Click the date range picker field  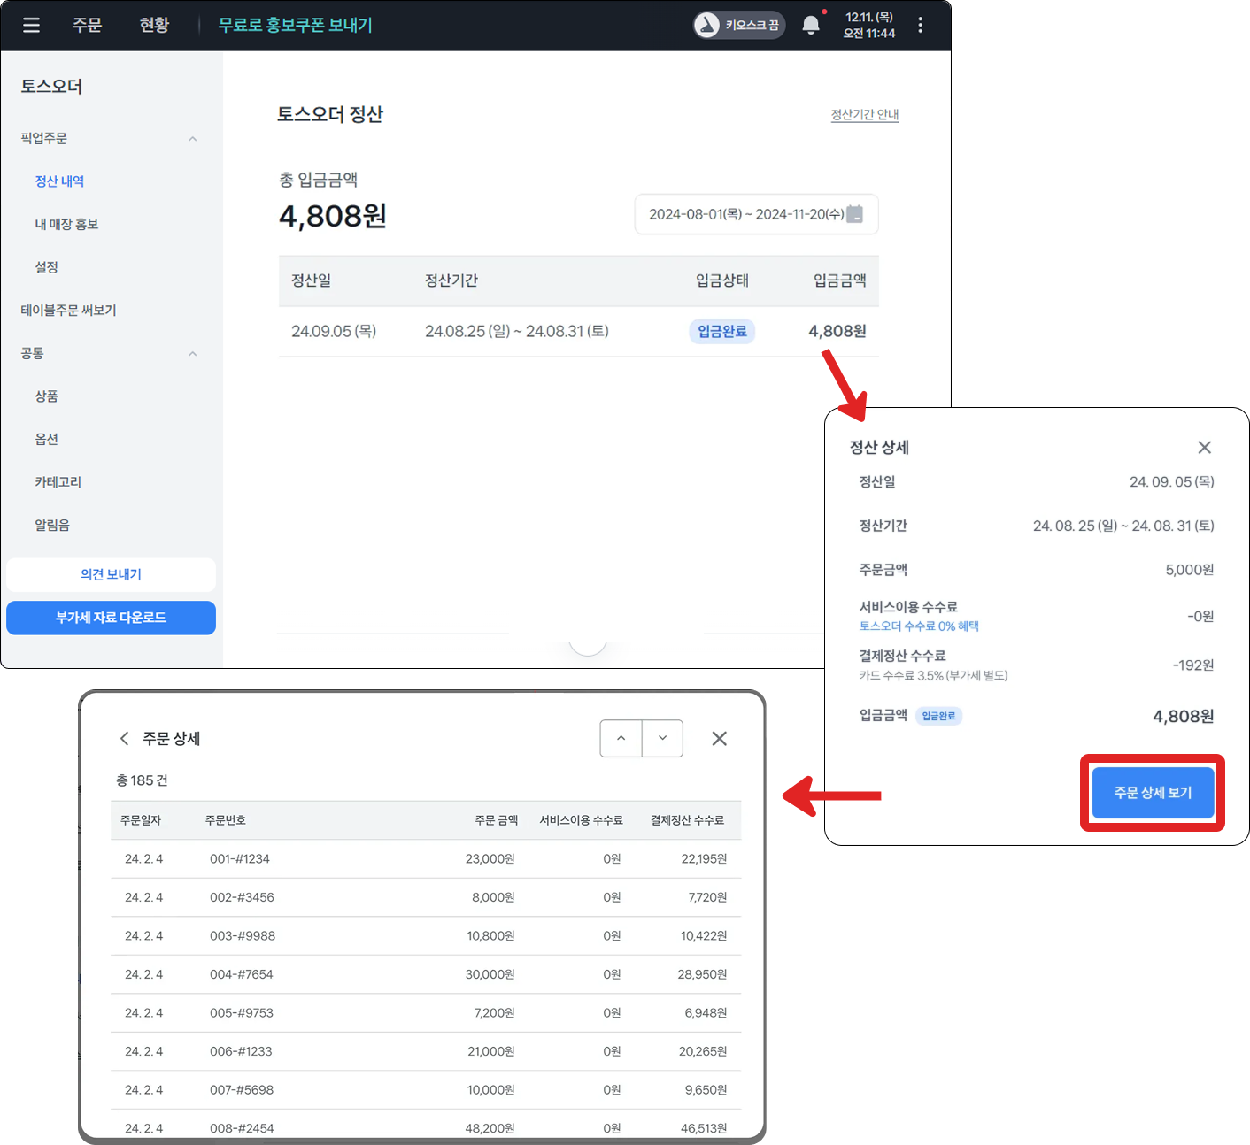coord(756,214)
